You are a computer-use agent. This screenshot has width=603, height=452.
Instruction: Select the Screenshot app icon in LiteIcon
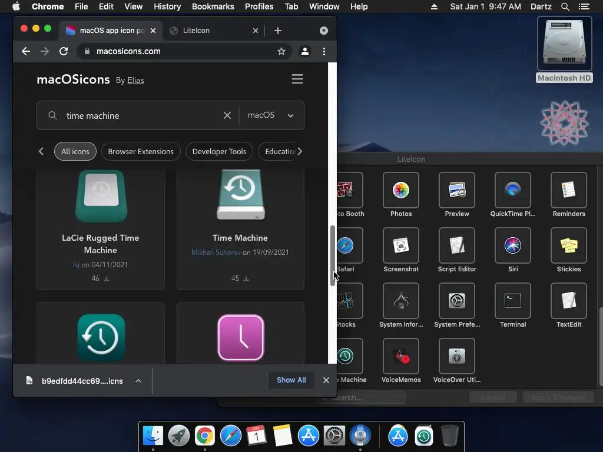point(400,245)
